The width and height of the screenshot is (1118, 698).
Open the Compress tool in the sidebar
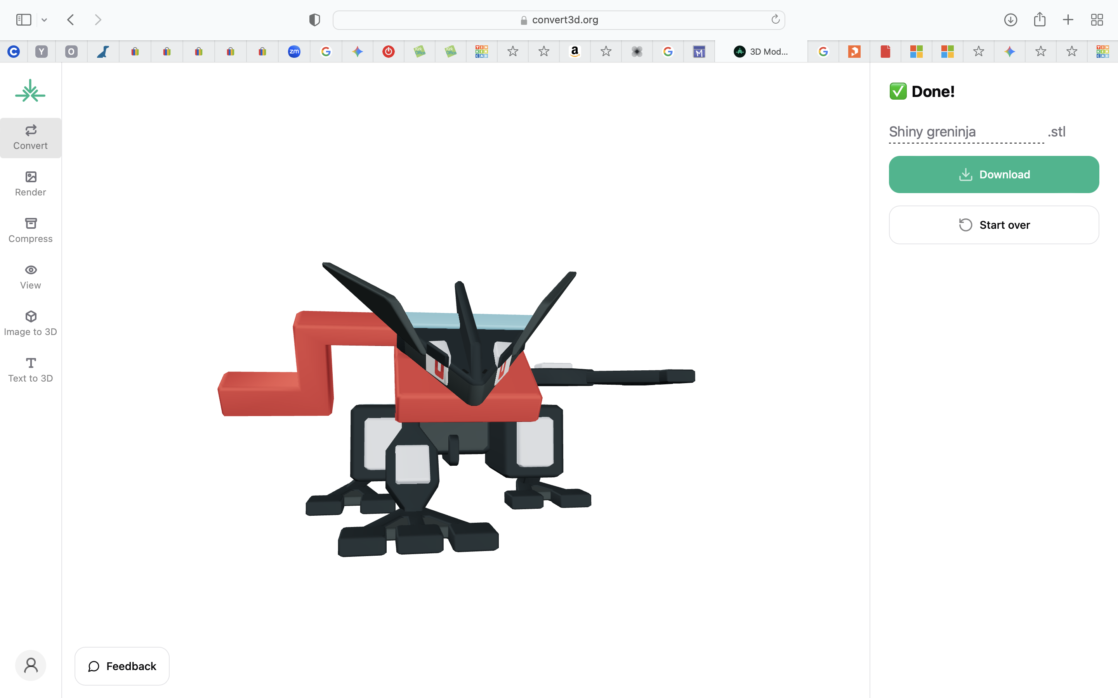pos(31,231)
